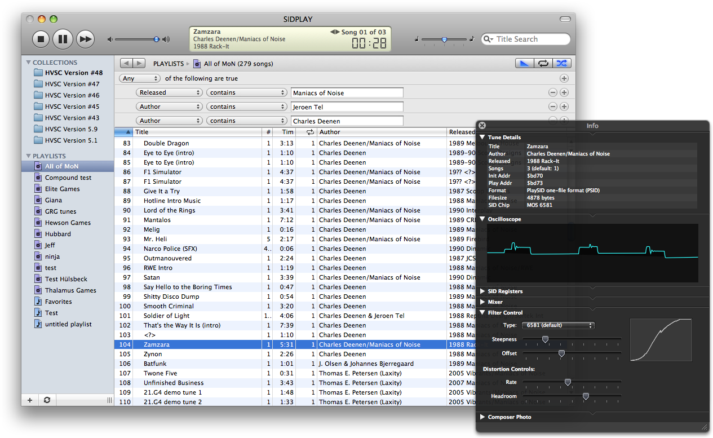Expand the Mixer section
Viewport: 713px width, 438px height.
coord(482,302)
